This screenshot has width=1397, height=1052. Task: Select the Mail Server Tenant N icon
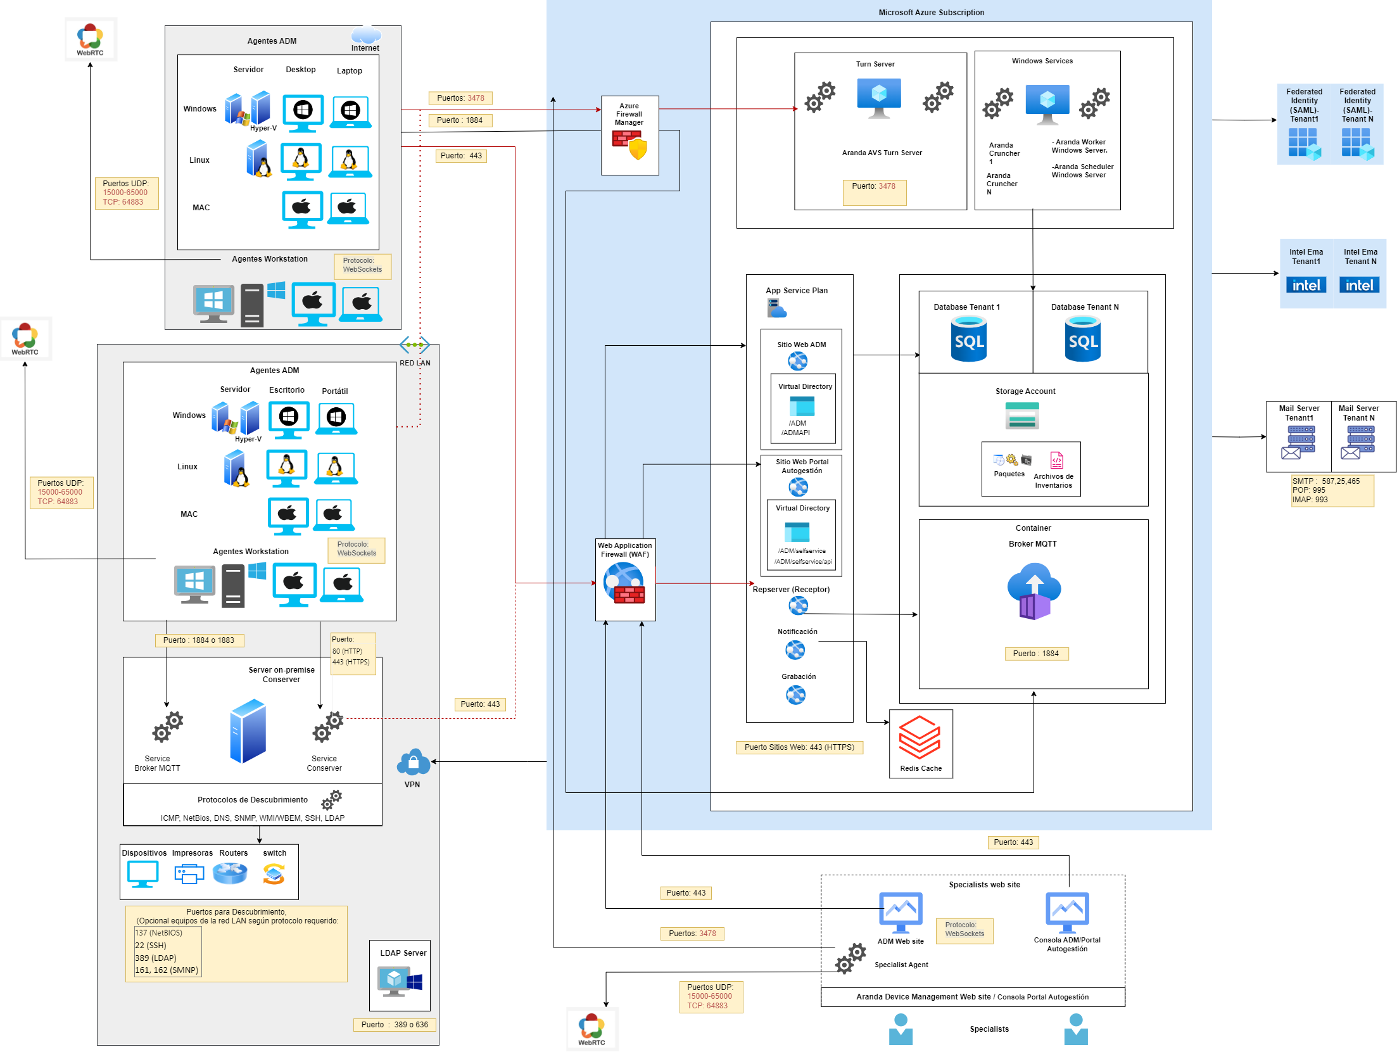(1358, 442)
